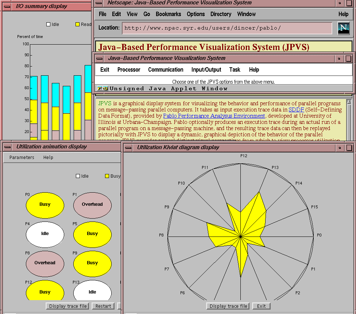Open JPVS Input/Output menu
Viewport: 356px width, 314px height.
206,69
